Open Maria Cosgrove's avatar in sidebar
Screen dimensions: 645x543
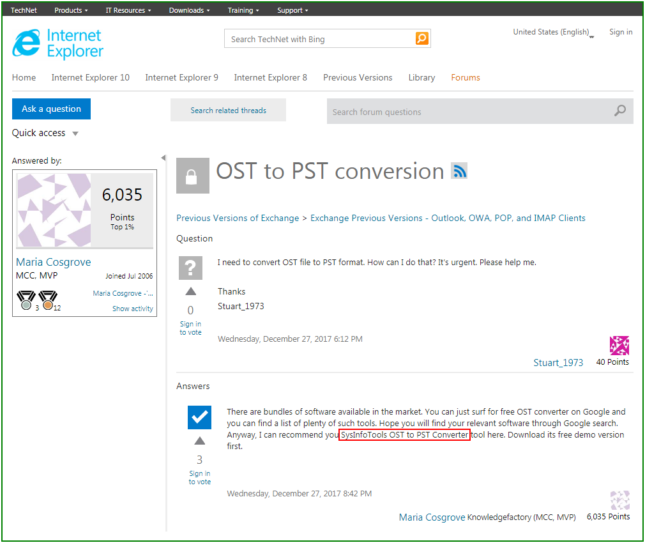click(x=54, y=210)
